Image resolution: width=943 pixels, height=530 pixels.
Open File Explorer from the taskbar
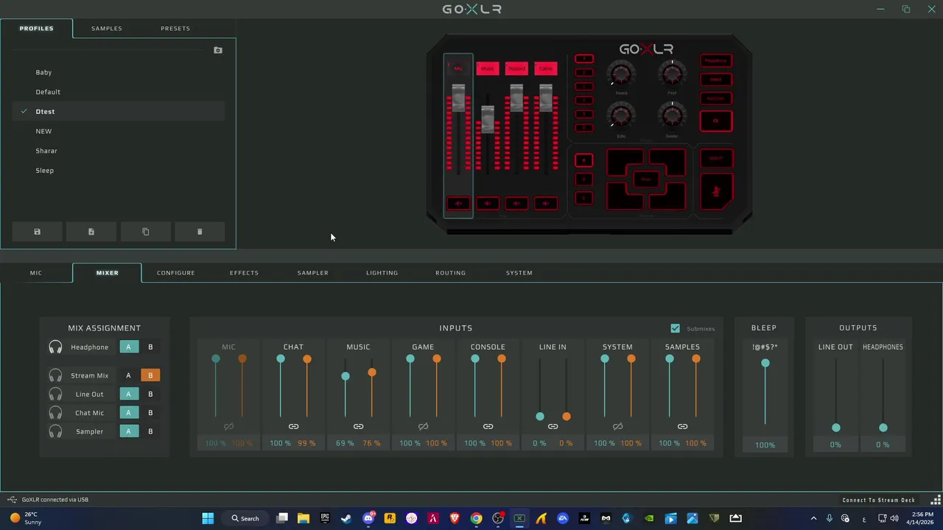pos(303,518)
